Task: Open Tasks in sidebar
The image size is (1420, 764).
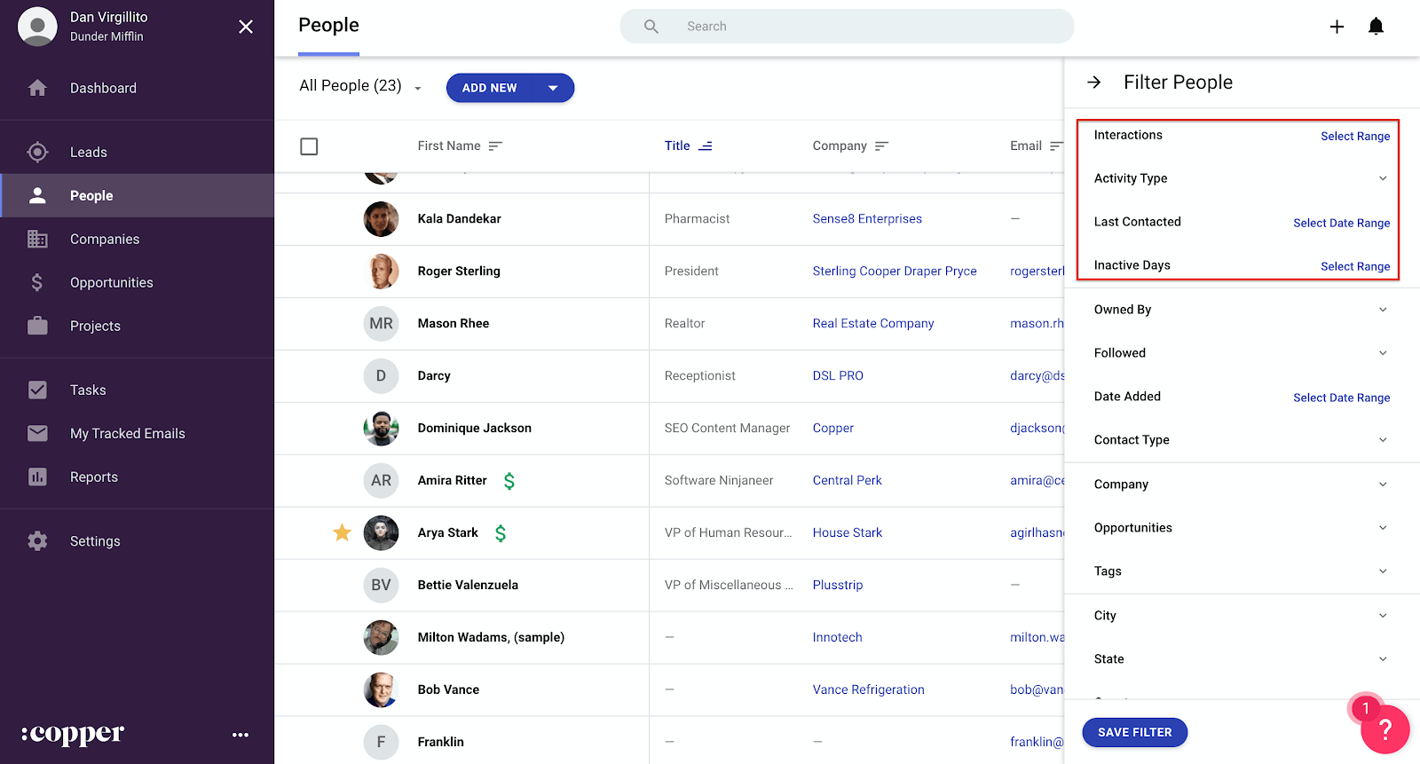Action: (x=88, y=390)
